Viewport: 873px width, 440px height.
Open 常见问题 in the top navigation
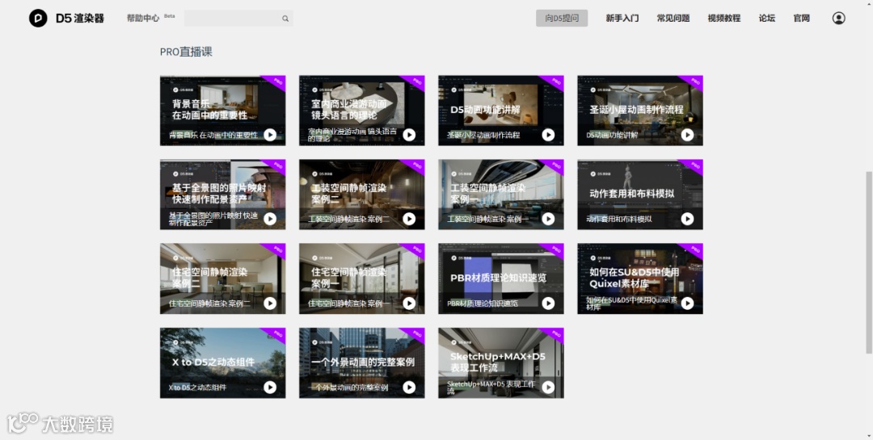coord(673,19)
